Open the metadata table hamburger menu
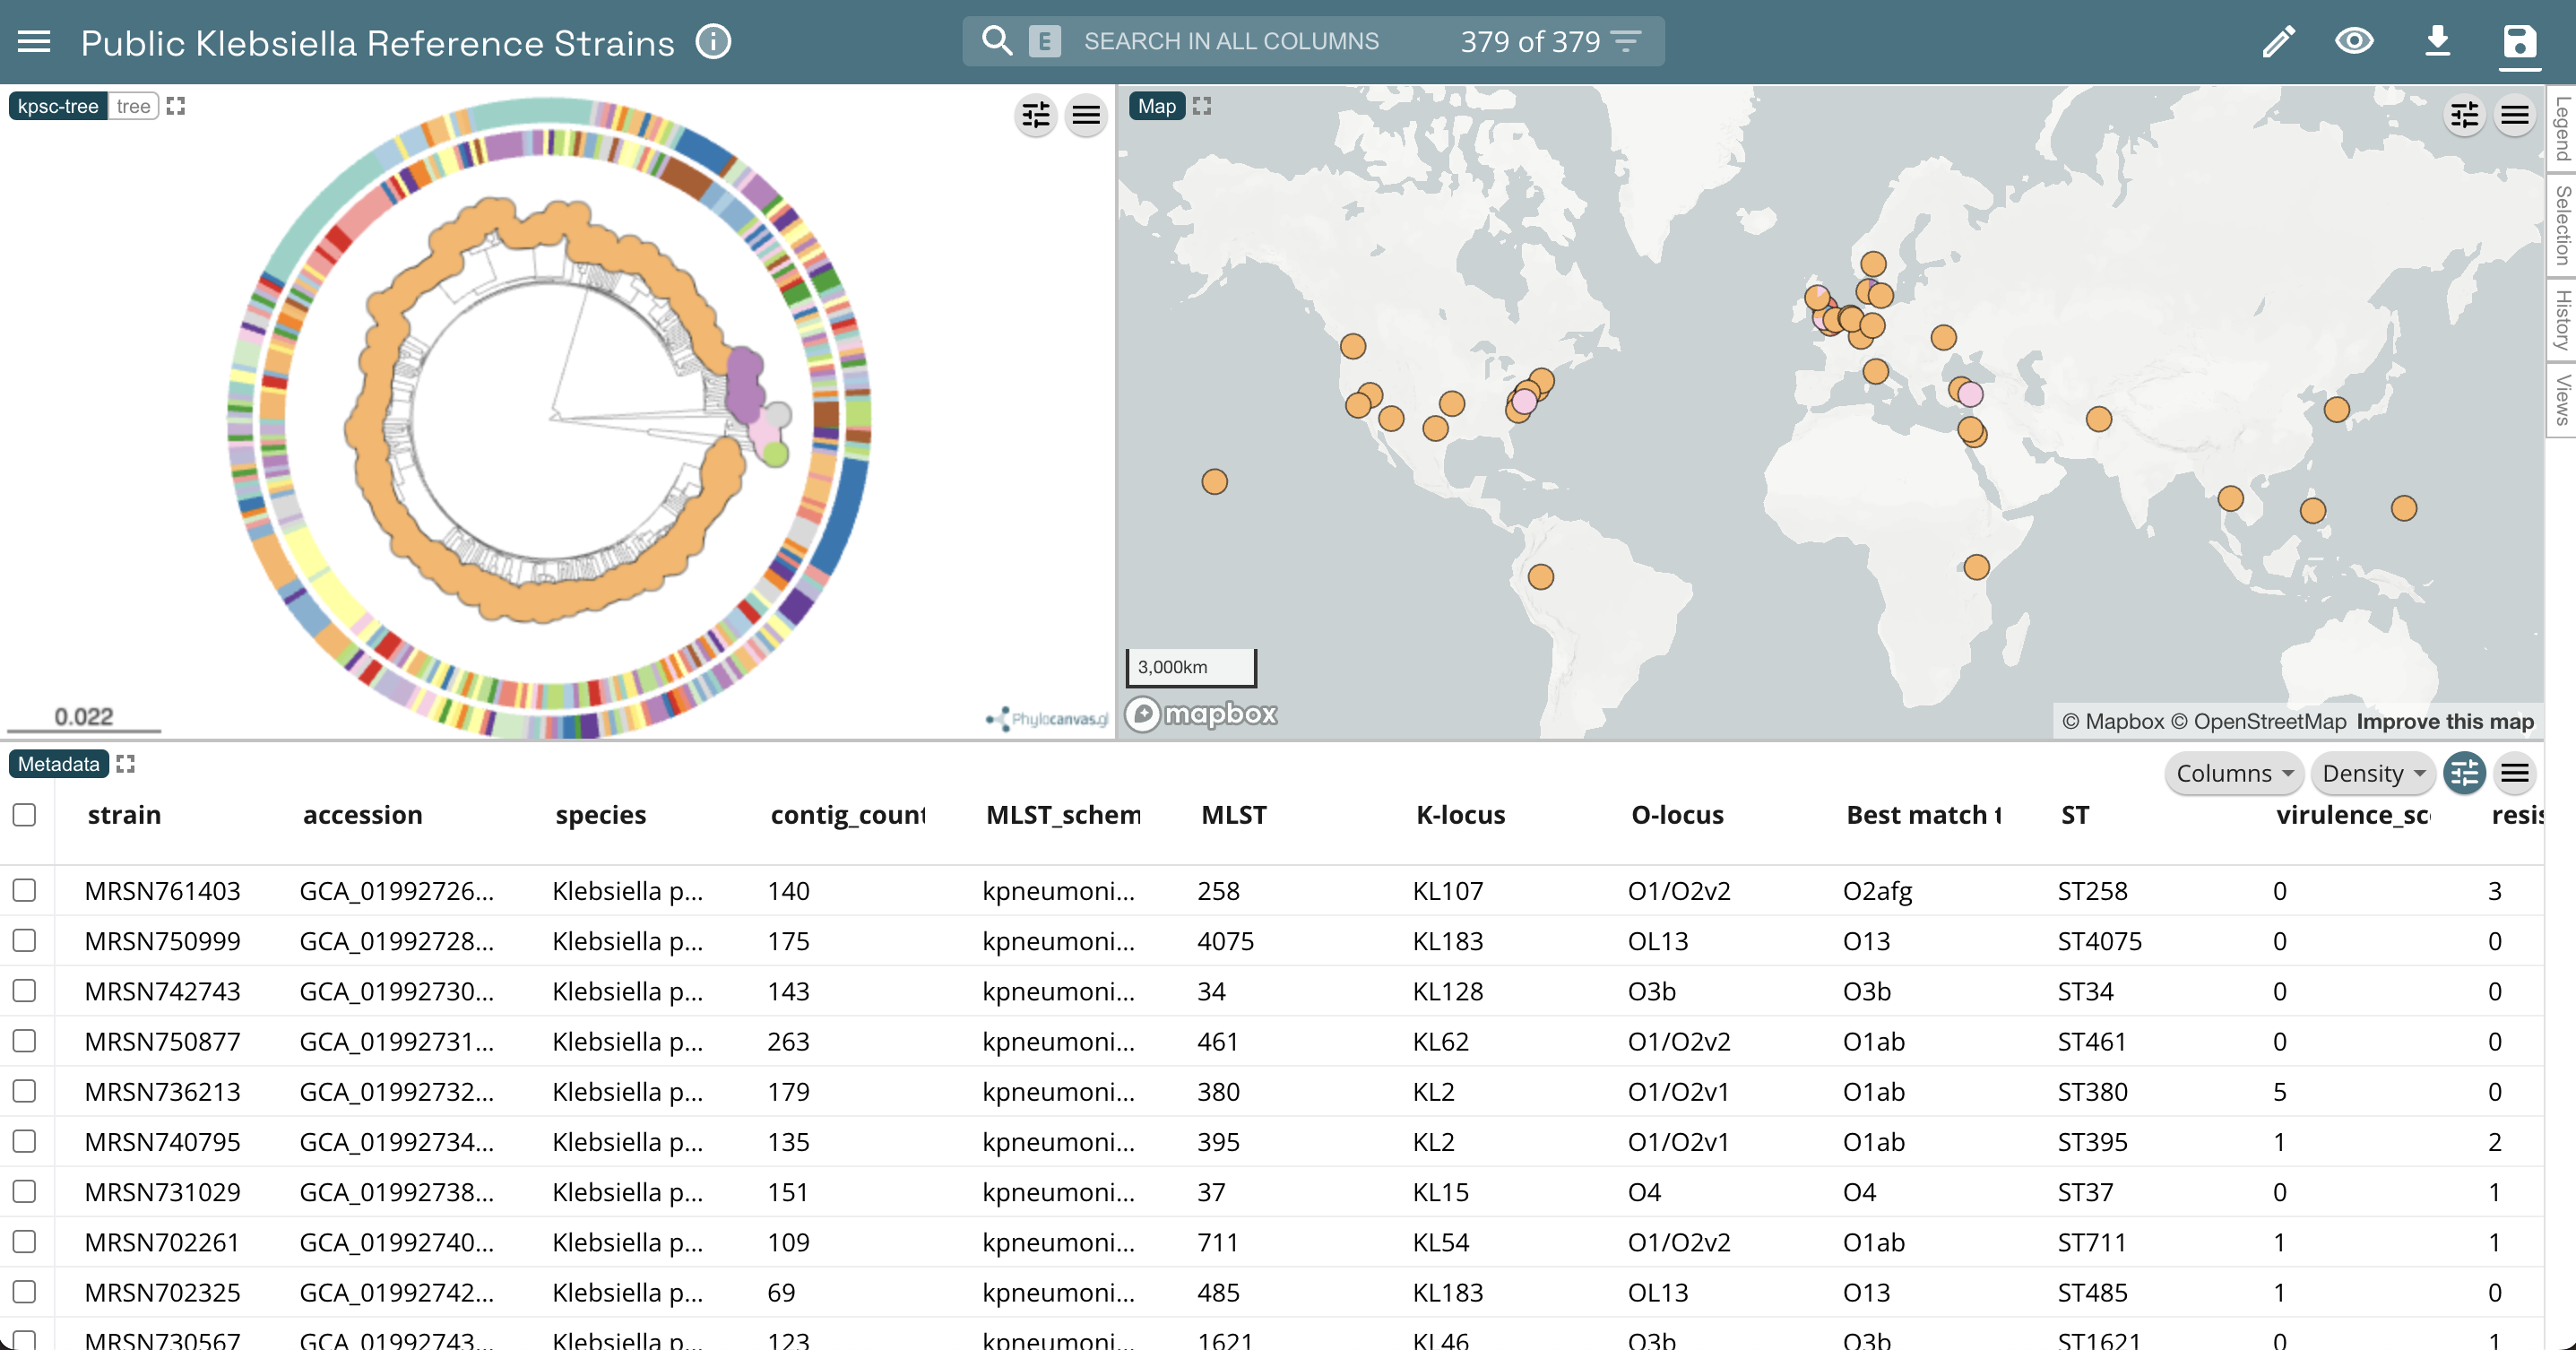The image size is (2576, 1350). 2515,773
